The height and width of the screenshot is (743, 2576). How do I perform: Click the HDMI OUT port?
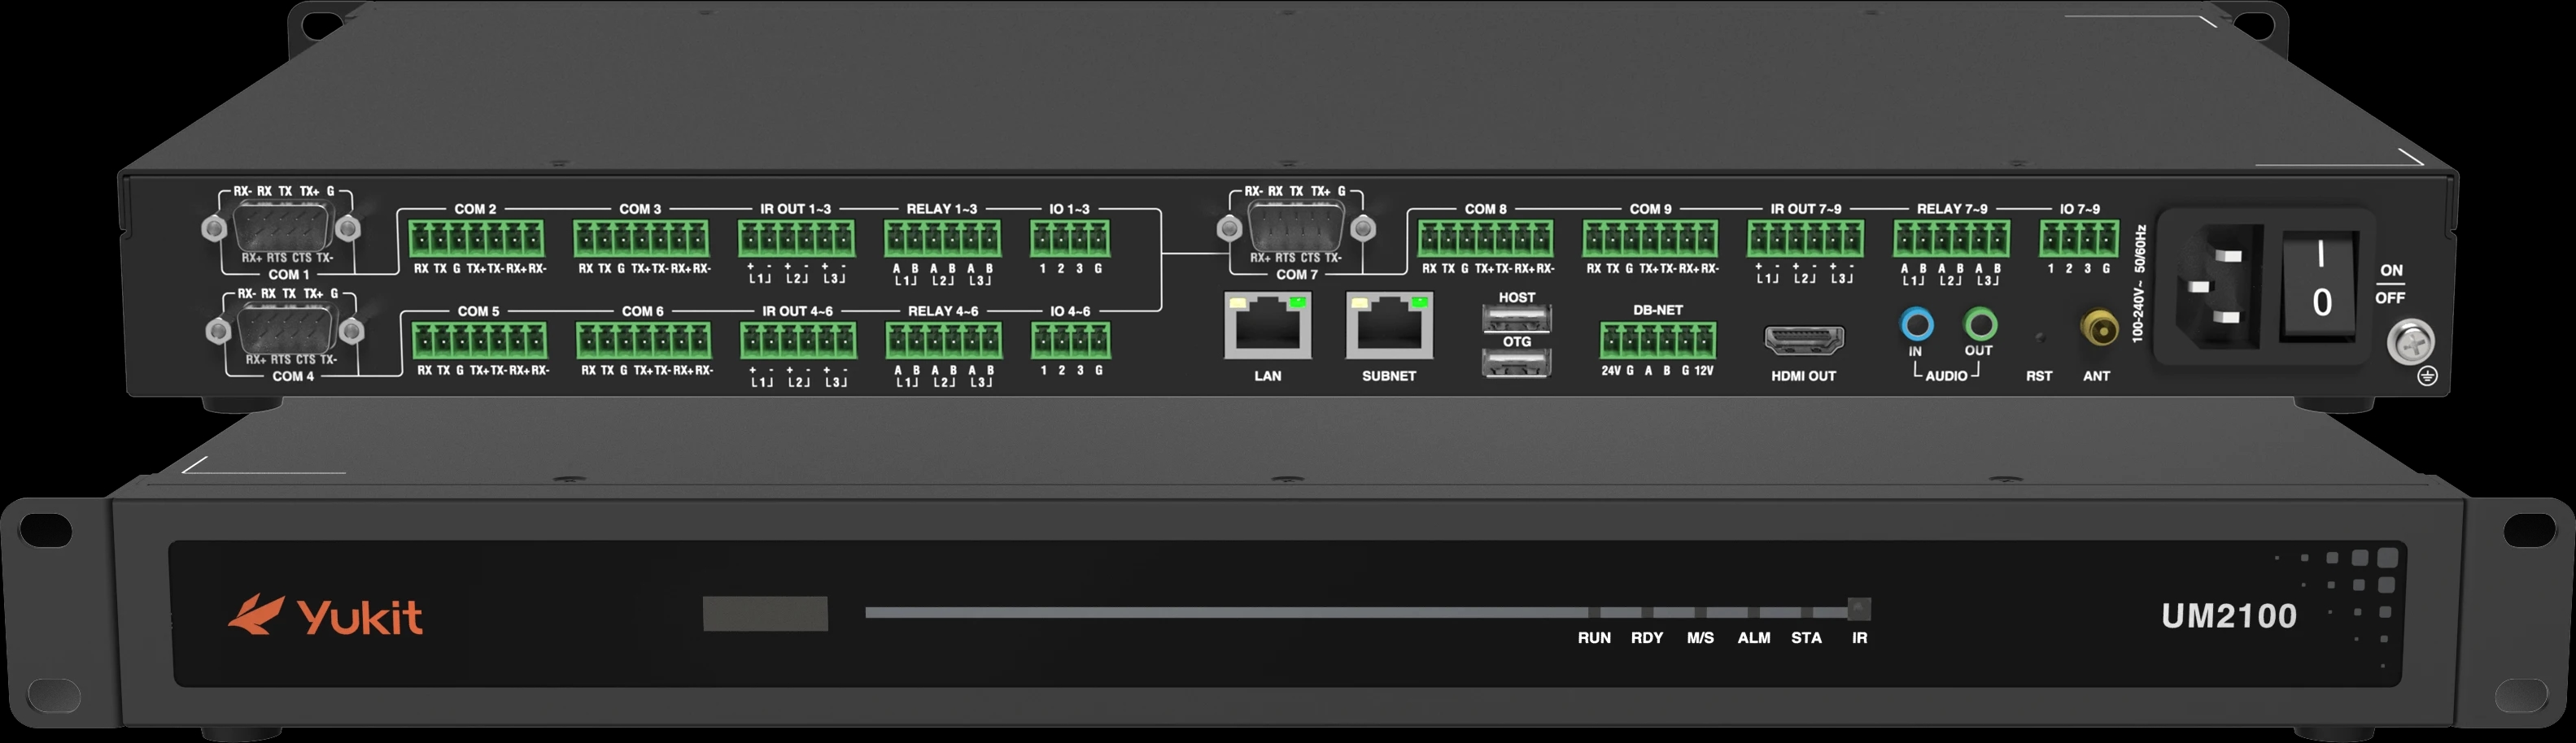[x=1804, y=341]
